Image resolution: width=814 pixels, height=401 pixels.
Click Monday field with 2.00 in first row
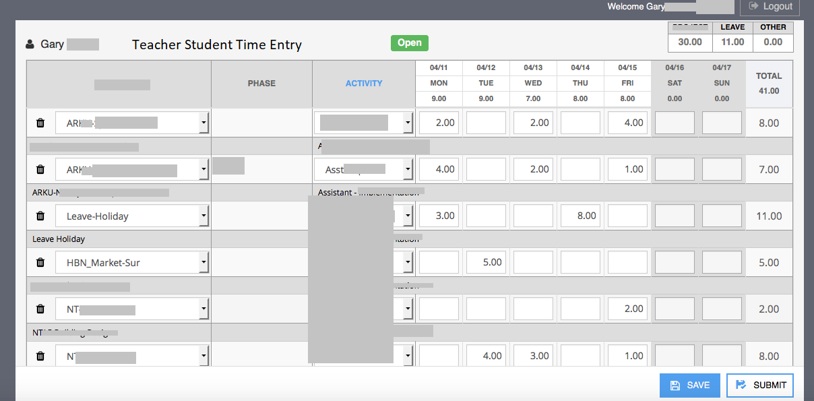click(x=439, y=123)
